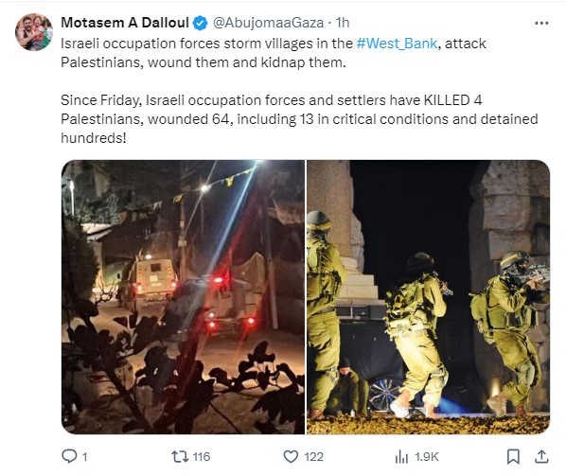Open the view analytics bar chart icon

(x=401, y=457)
